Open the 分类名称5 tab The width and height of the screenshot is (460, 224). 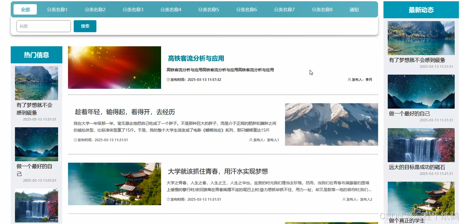209,9
